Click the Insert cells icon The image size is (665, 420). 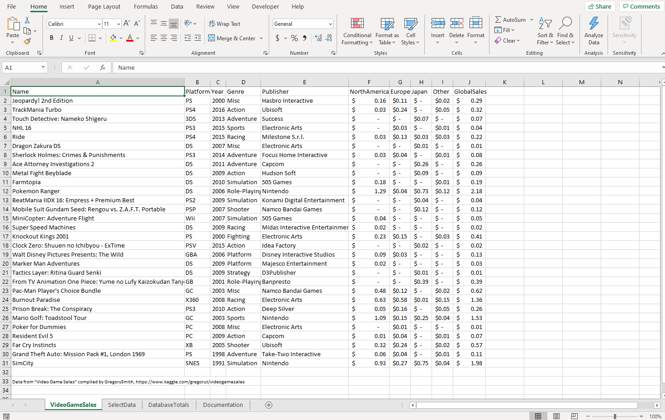[x=437, y=23]
